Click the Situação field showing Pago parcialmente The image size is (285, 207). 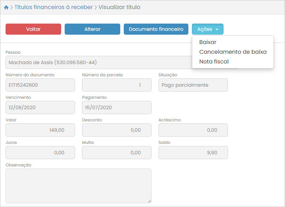(193, 85)
